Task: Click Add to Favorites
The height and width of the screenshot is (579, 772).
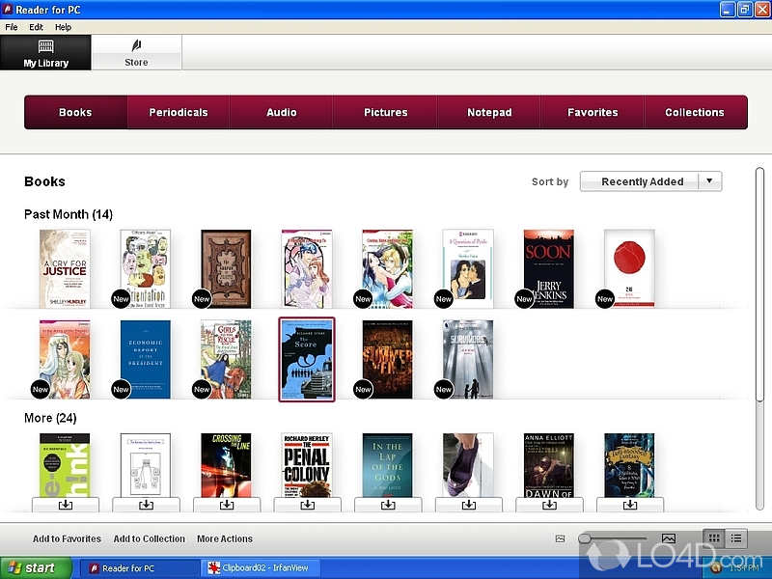Action: (67, 539)
